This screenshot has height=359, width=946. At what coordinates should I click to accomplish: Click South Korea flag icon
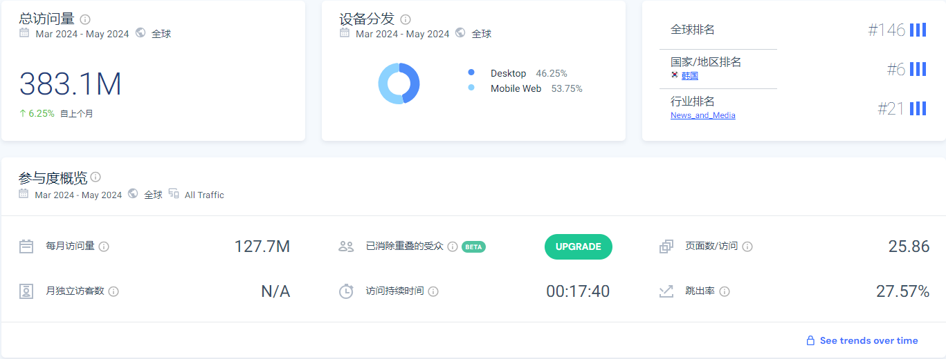click(675, 75)
